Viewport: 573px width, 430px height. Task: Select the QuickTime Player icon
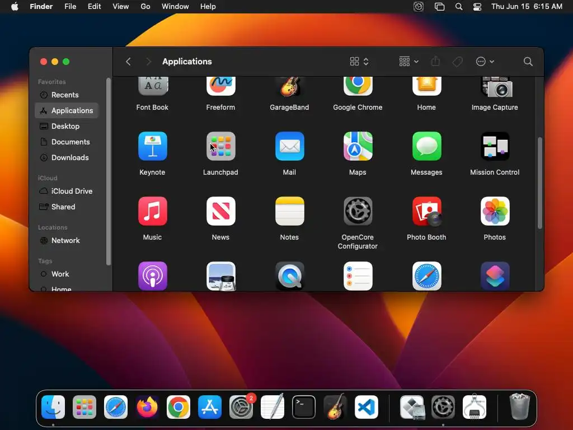[x=289, y=276]
